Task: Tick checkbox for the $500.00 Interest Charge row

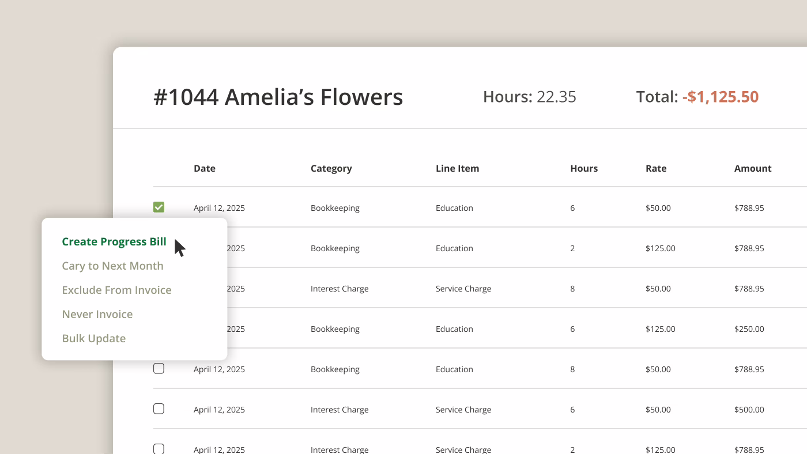Action: (x=159, y=408)
